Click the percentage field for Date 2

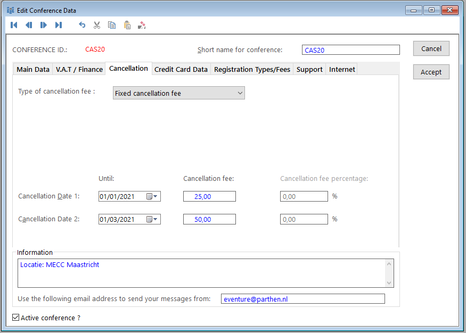(x=304, y=219)
